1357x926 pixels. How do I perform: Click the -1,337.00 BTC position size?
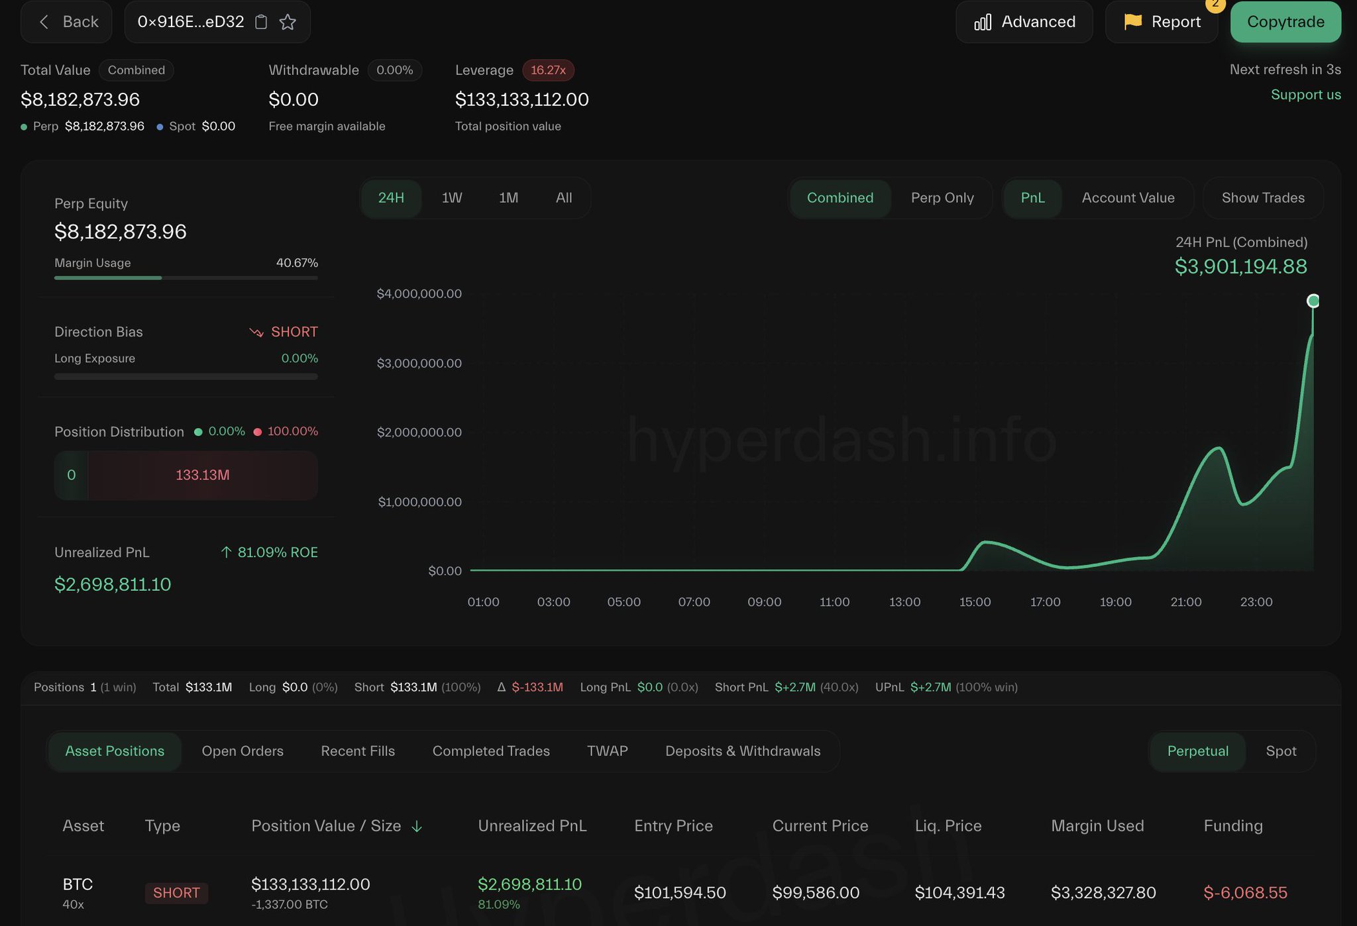tap(290, 905)
